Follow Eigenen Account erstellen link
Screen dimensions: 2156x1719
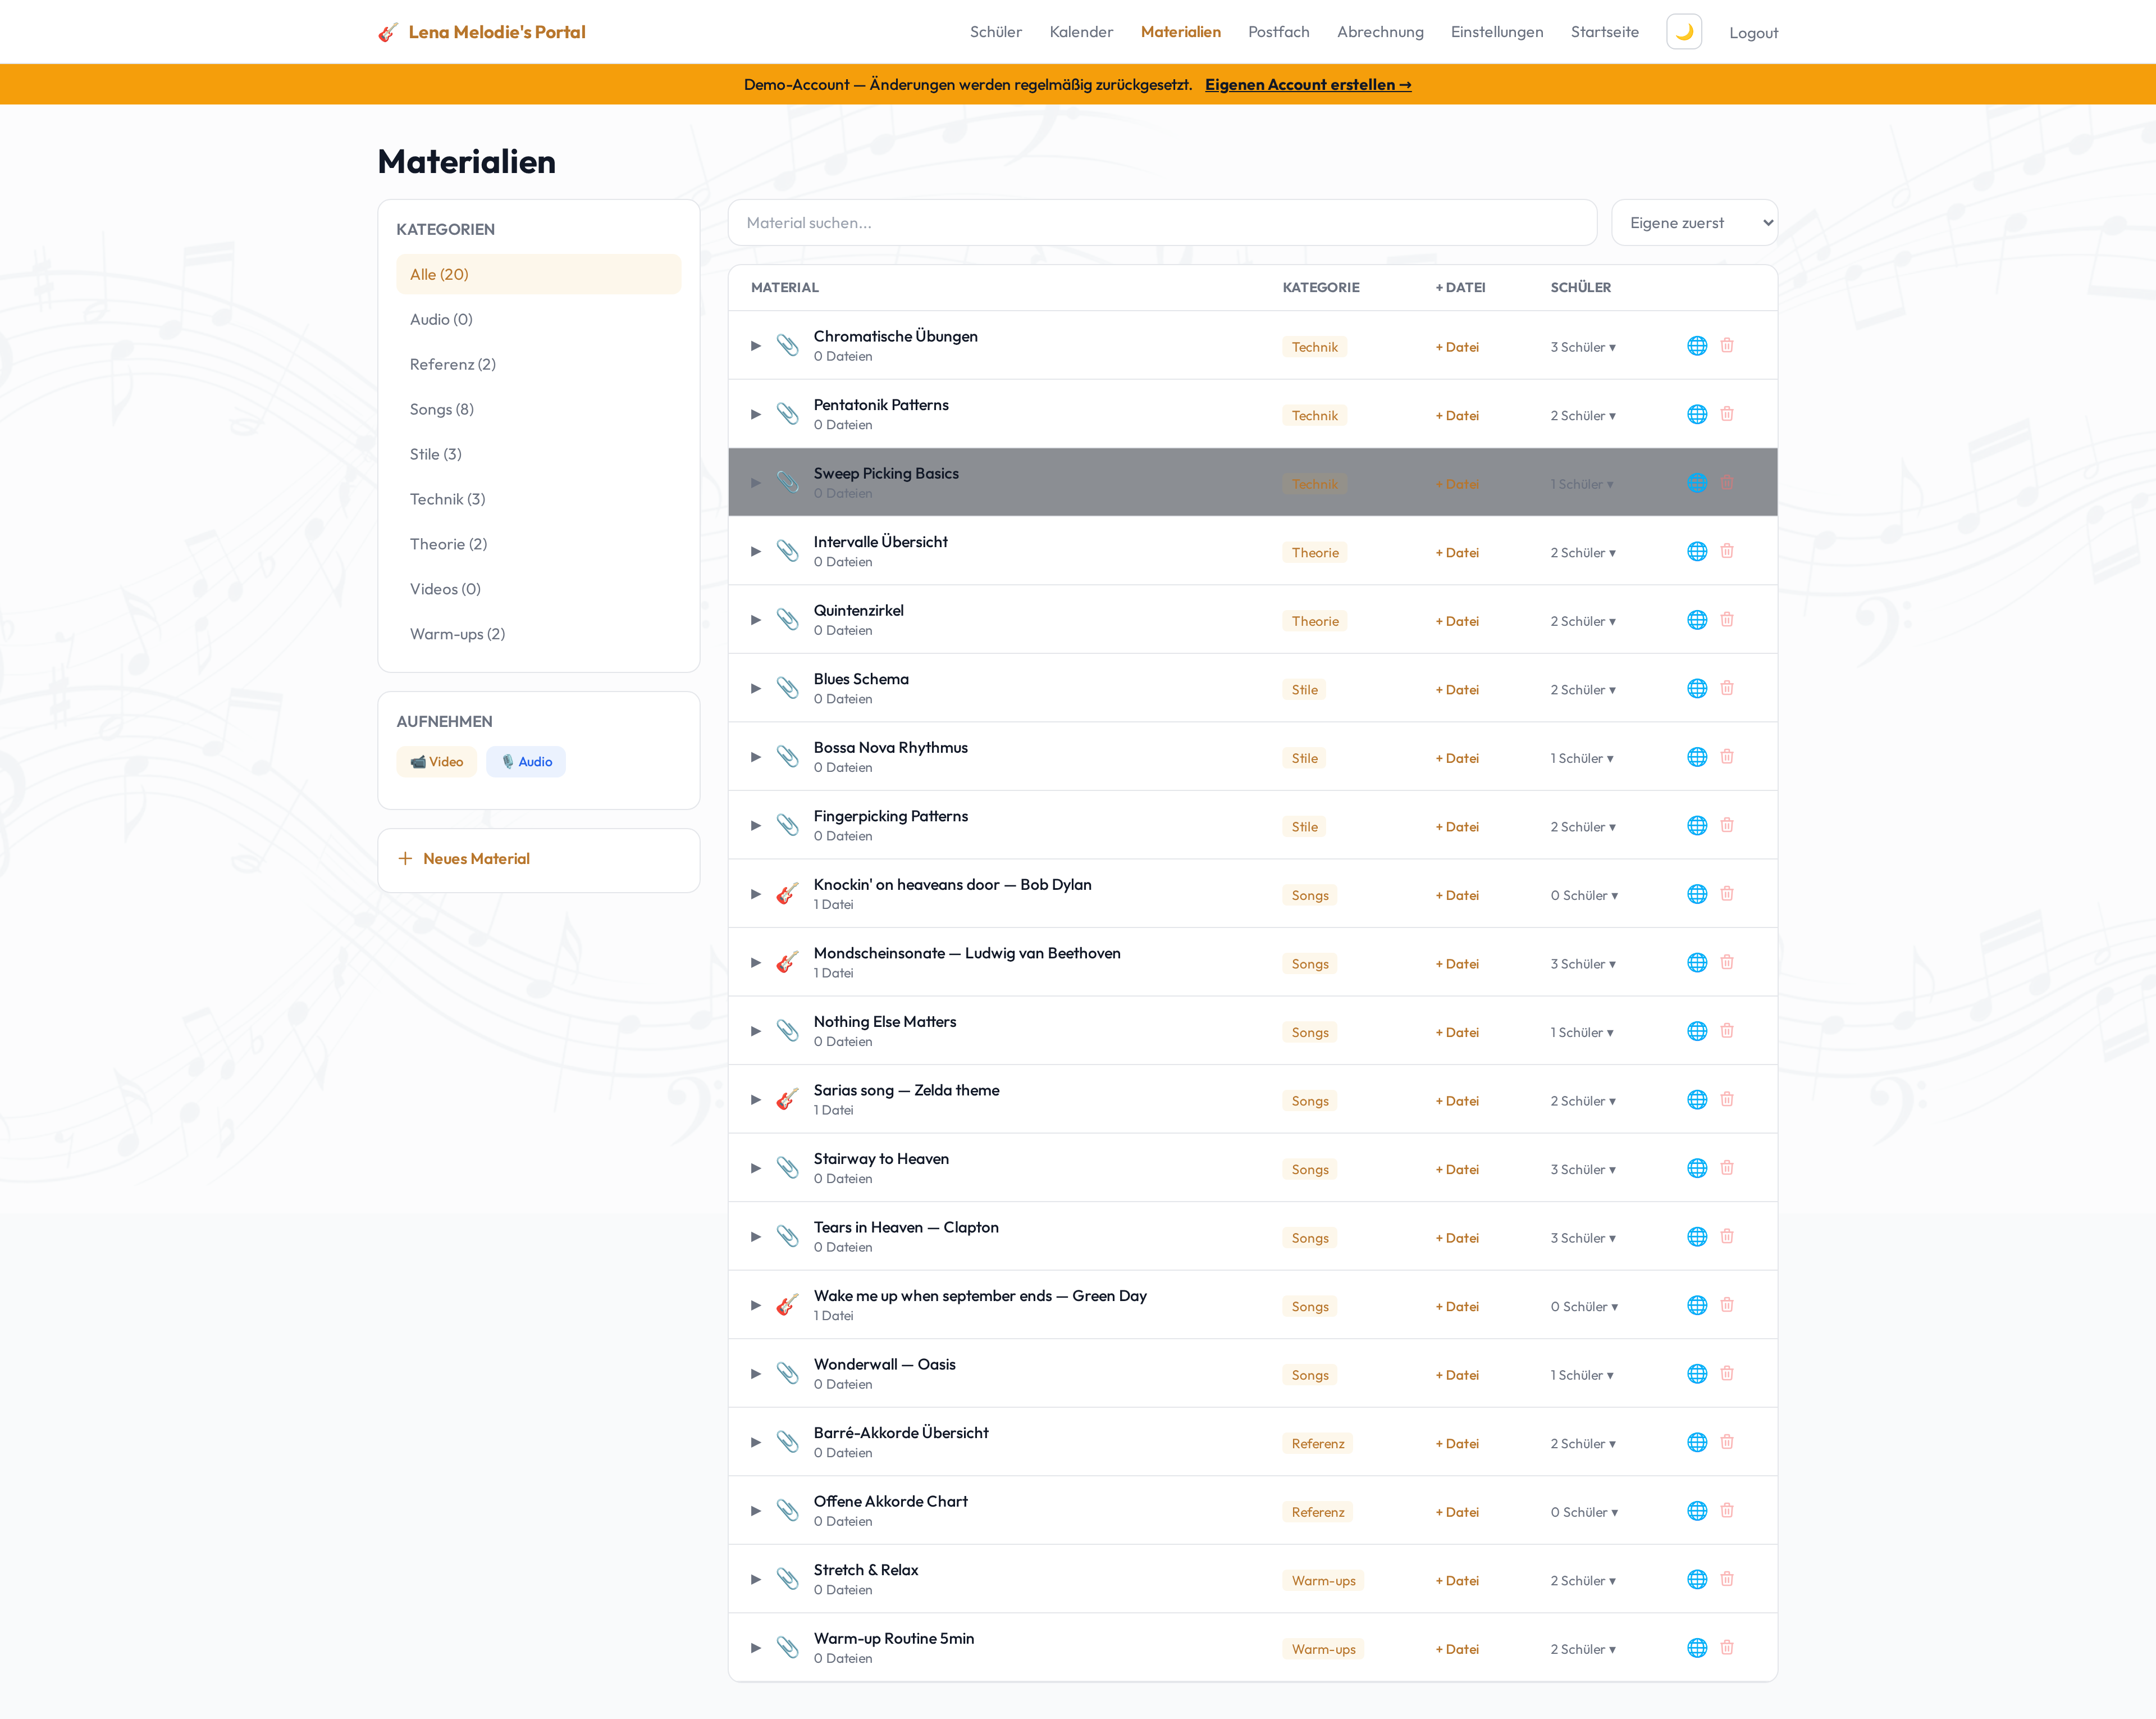pyautogui.click(x=1307, y=85)
